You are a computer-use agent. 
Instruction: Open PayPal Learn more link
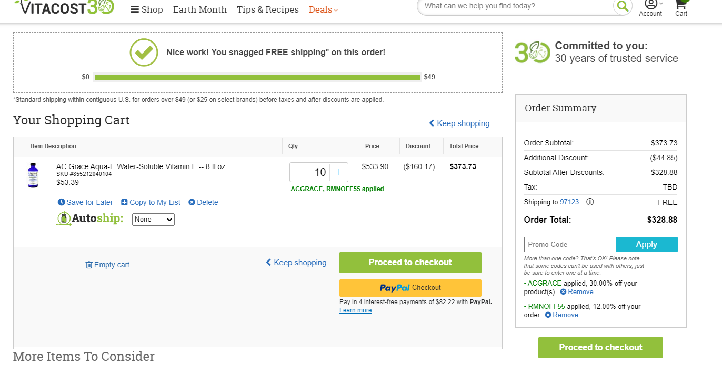(356, 310)
